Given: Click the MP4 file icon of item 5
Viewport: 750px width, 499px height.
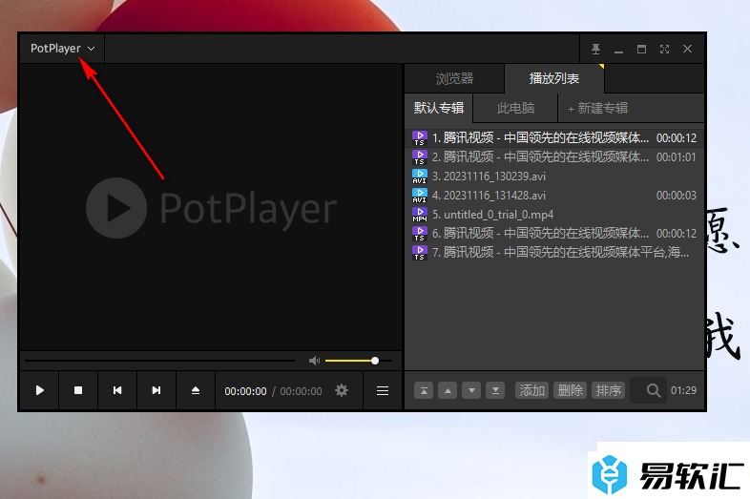Looking at the screenshot, I should [420, 215].
